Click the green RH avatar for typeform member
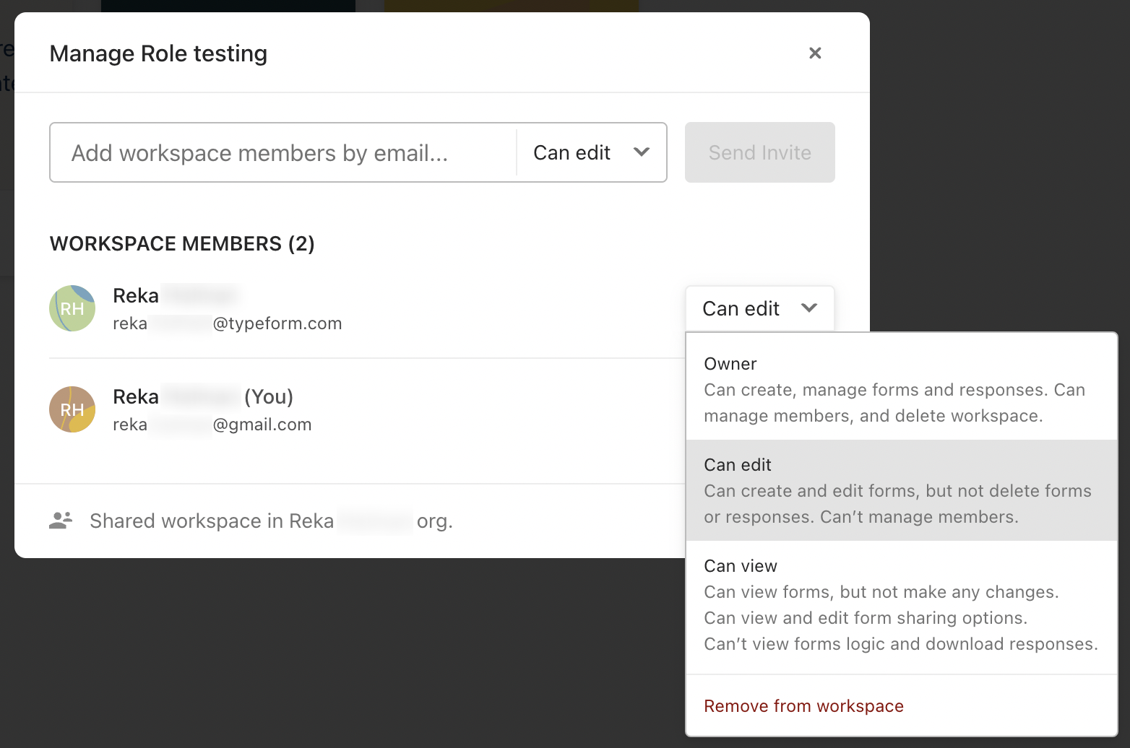This screenshot has width=1130, height=748. click(x=72, y=308)
